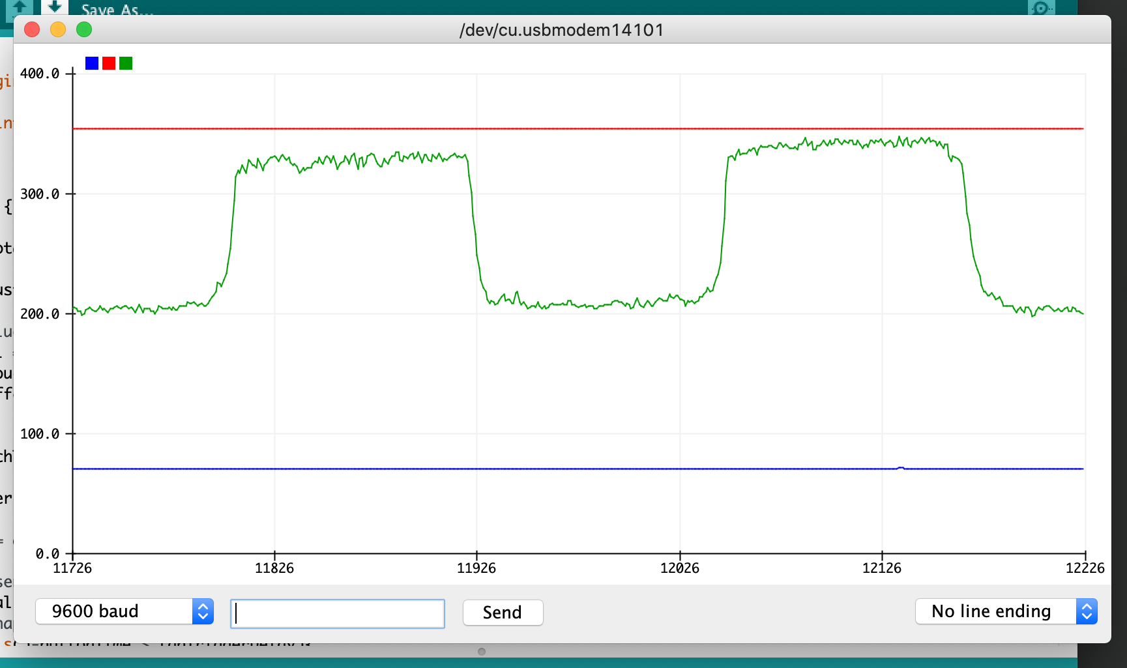Click the Save As tooltip in background toolbar
This screenshot has width=1127, height=668.
point(117,9)
